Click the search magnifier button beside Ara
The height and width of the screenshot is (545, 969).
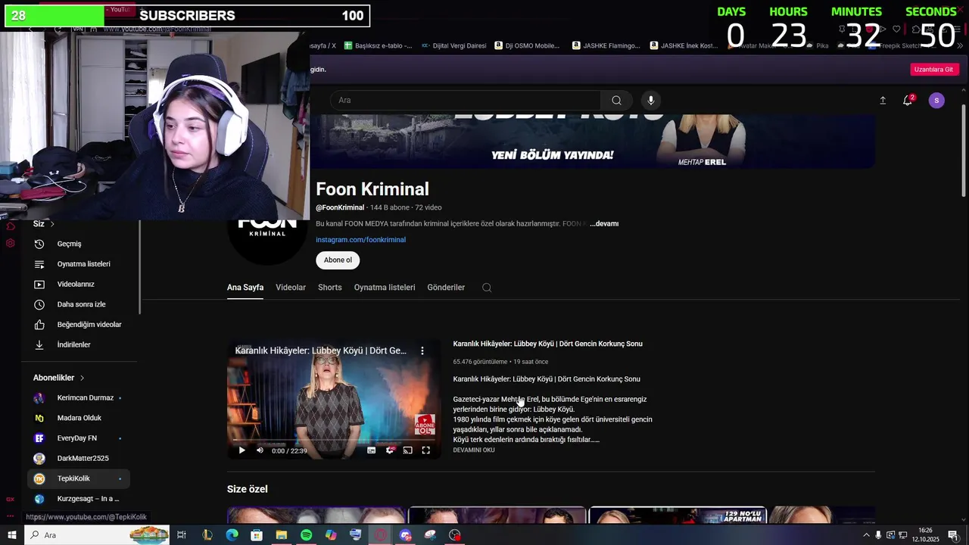pos(616,100)
